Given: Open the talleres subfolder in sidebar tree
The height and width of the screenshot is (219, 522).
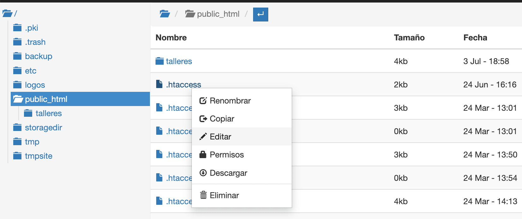Looking at the screenshot, I should 49,113.
